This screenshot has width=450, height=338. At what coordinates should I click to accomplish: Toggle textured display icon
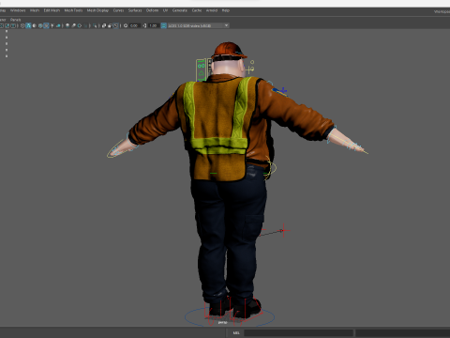45,25
